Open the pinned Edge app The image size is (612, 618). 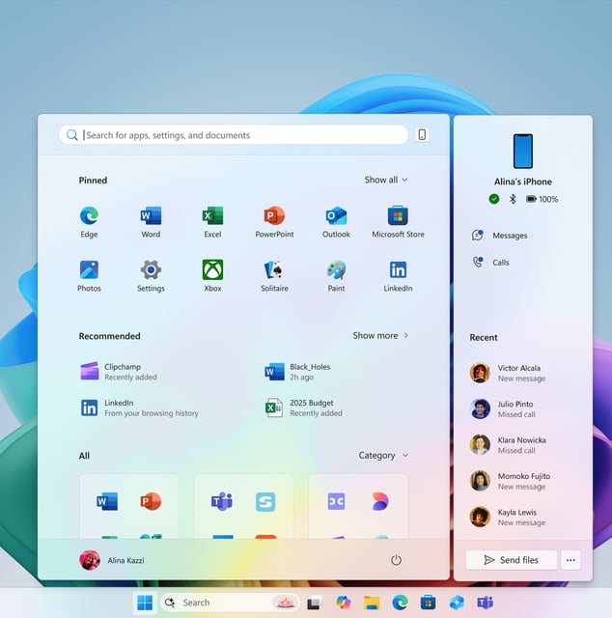click(x=89, y=221)
